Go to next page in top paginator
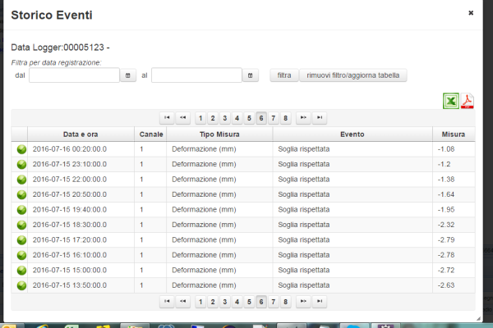Image resolution: width=493 pixels, height=328 pixels. click(x=303, y=118)
